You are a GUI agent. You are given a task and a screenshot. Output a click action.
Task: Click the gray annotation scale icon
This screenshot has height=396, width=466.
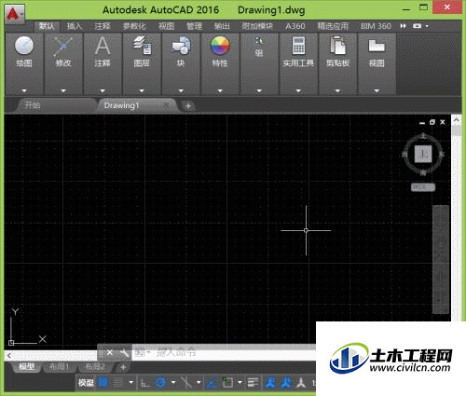coord(300,383)
